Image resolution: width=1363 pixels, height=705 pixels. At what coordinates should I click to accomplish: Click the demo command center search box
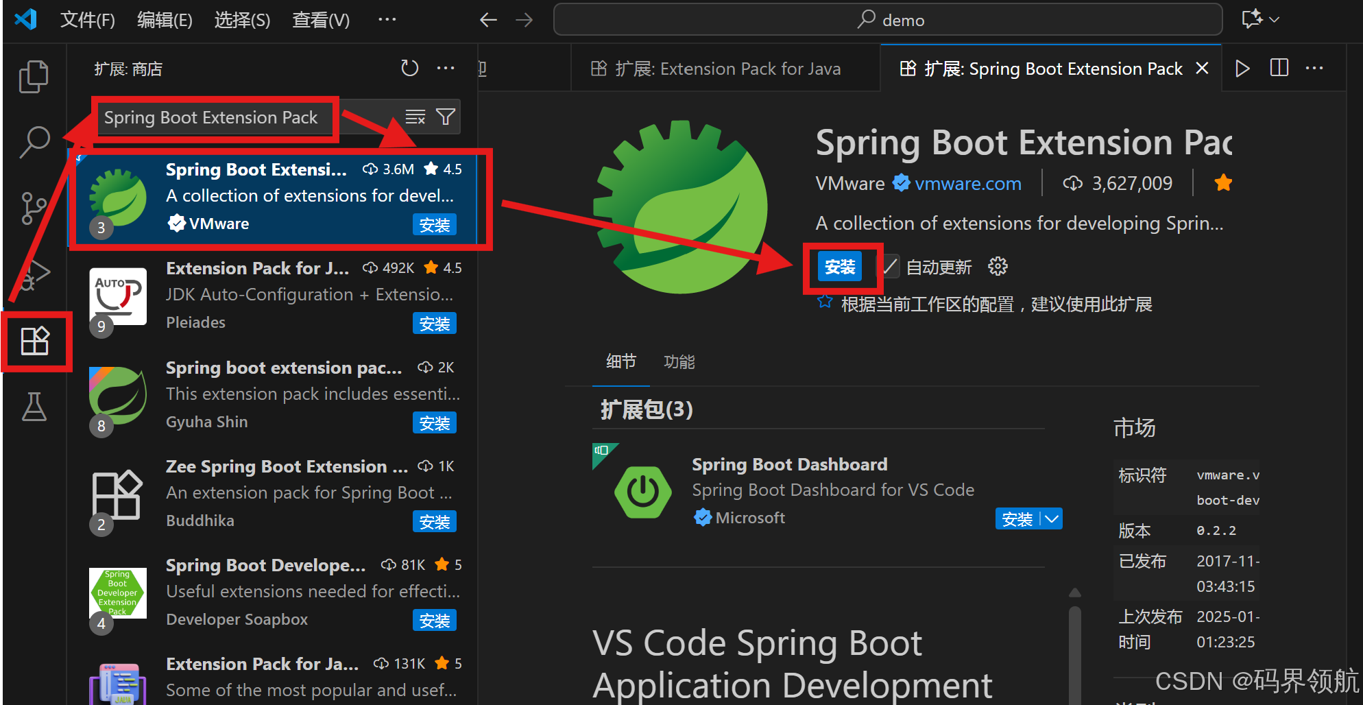click(888, 20)
